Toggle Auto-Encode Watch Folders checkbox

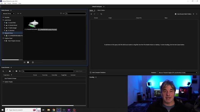point(176,14)
